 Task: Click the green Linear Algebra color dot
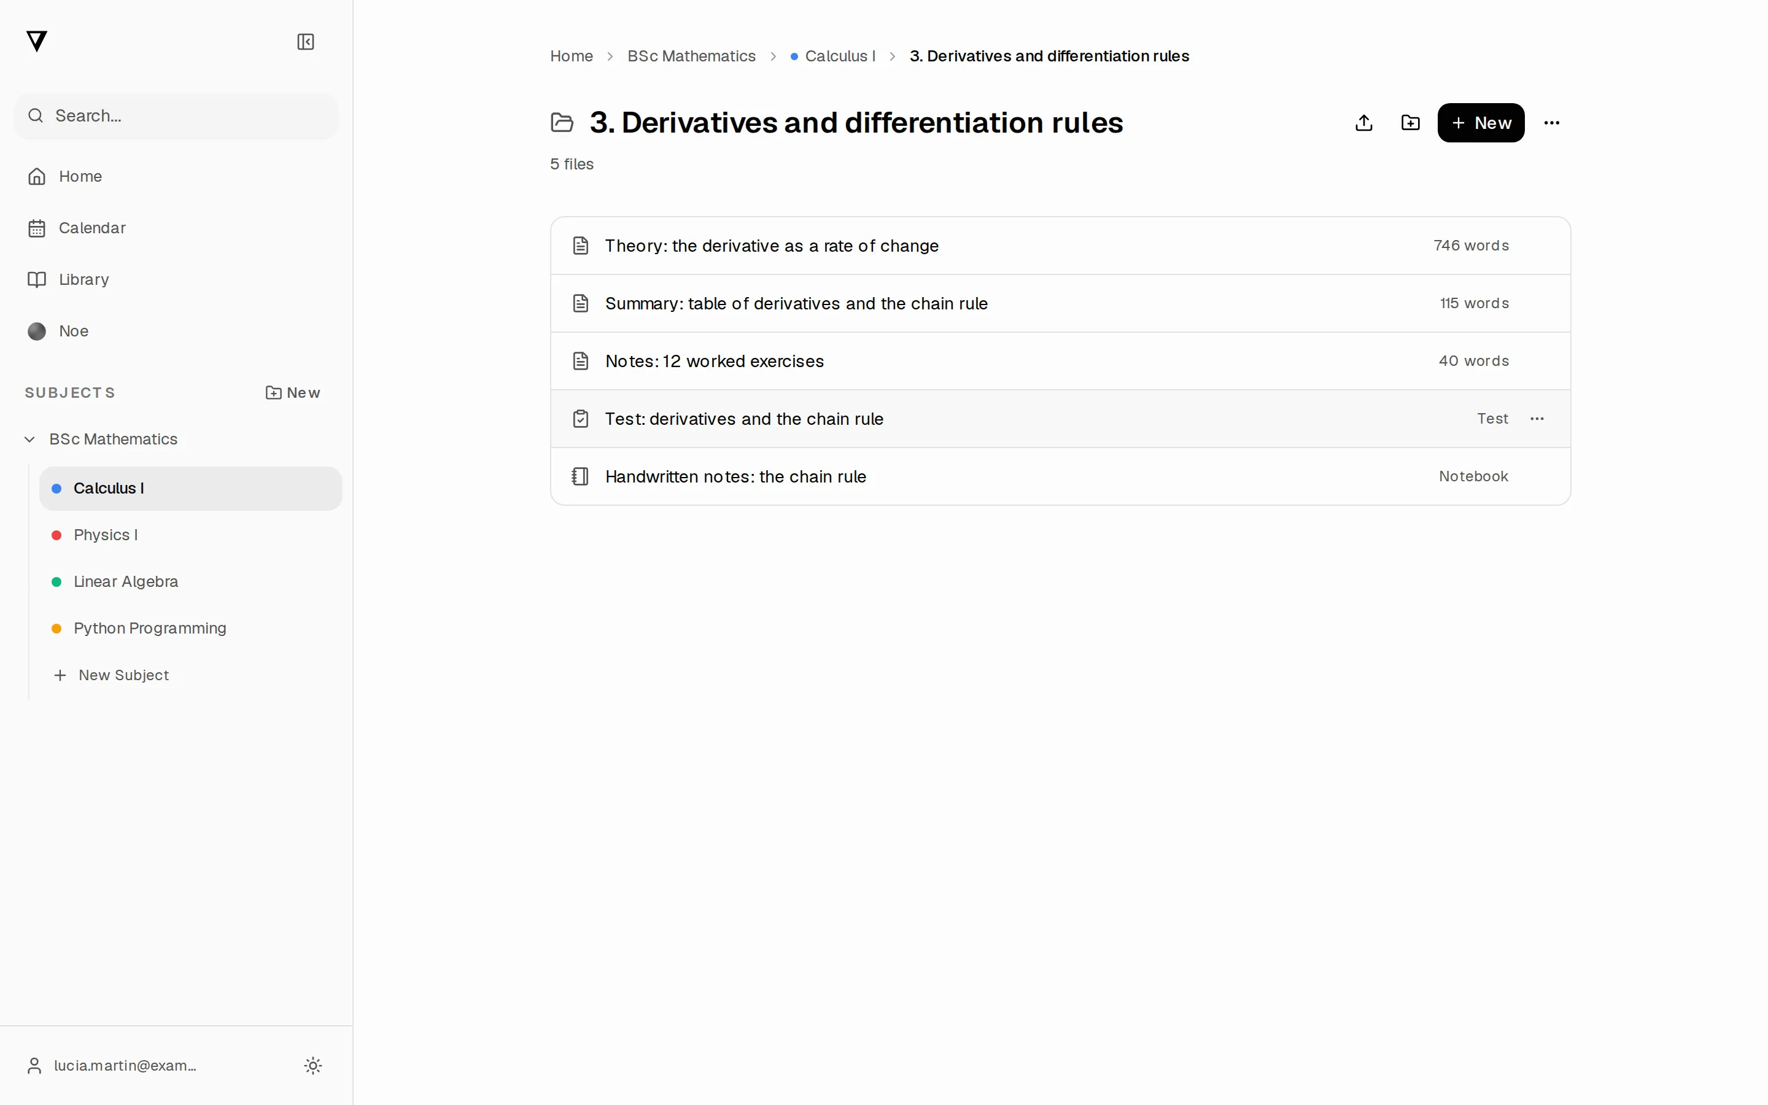pos(56,582)
